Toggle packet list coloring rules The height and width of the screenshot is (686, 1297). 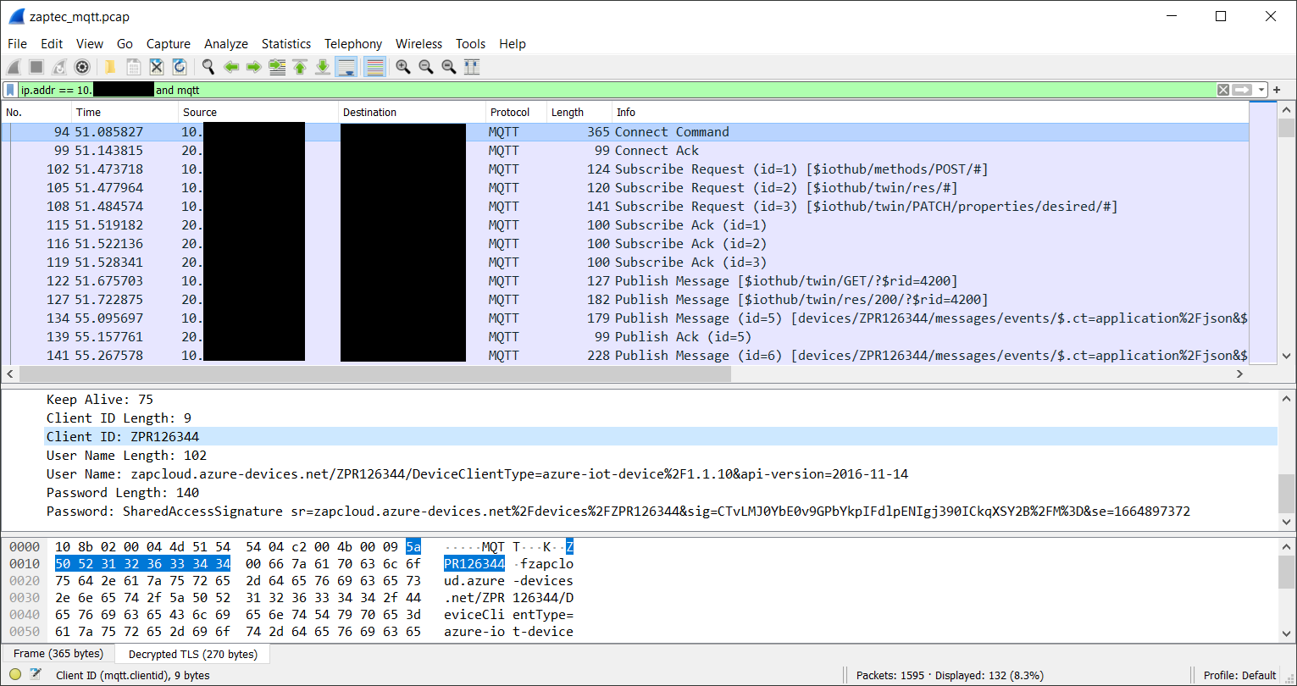coord(374,67)
